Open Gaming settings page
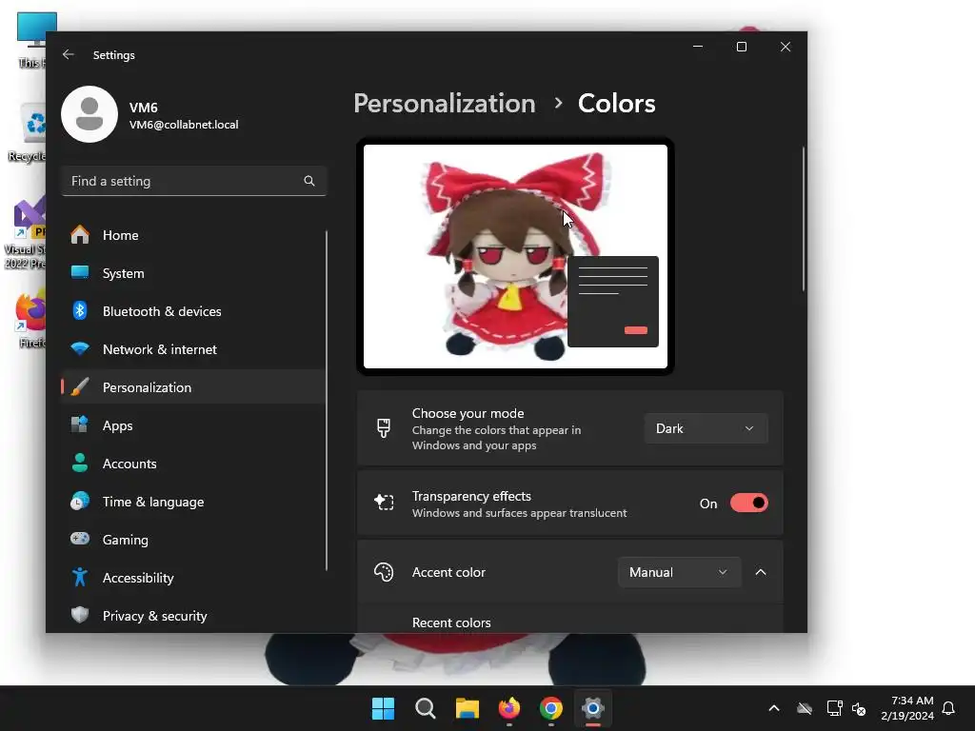The height and width of the screenshot is (731, 975). tap(193, 539)
